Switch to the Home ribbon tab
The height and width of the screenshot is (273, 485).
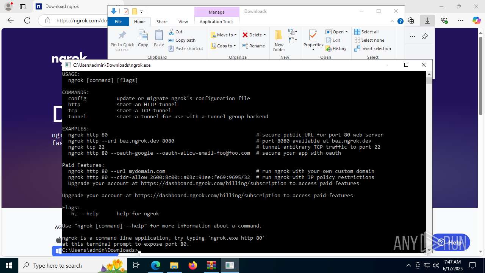point(140,22)
